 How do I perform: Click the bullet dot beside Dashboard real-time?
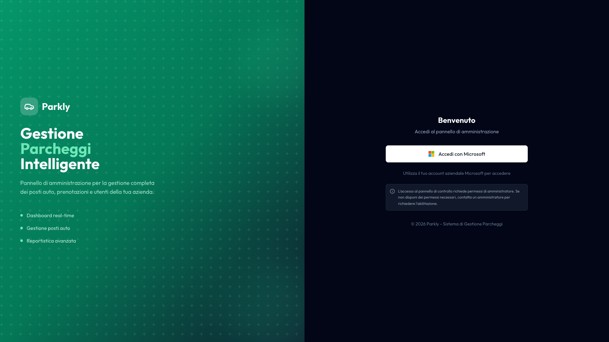click(x=22, y=215)
